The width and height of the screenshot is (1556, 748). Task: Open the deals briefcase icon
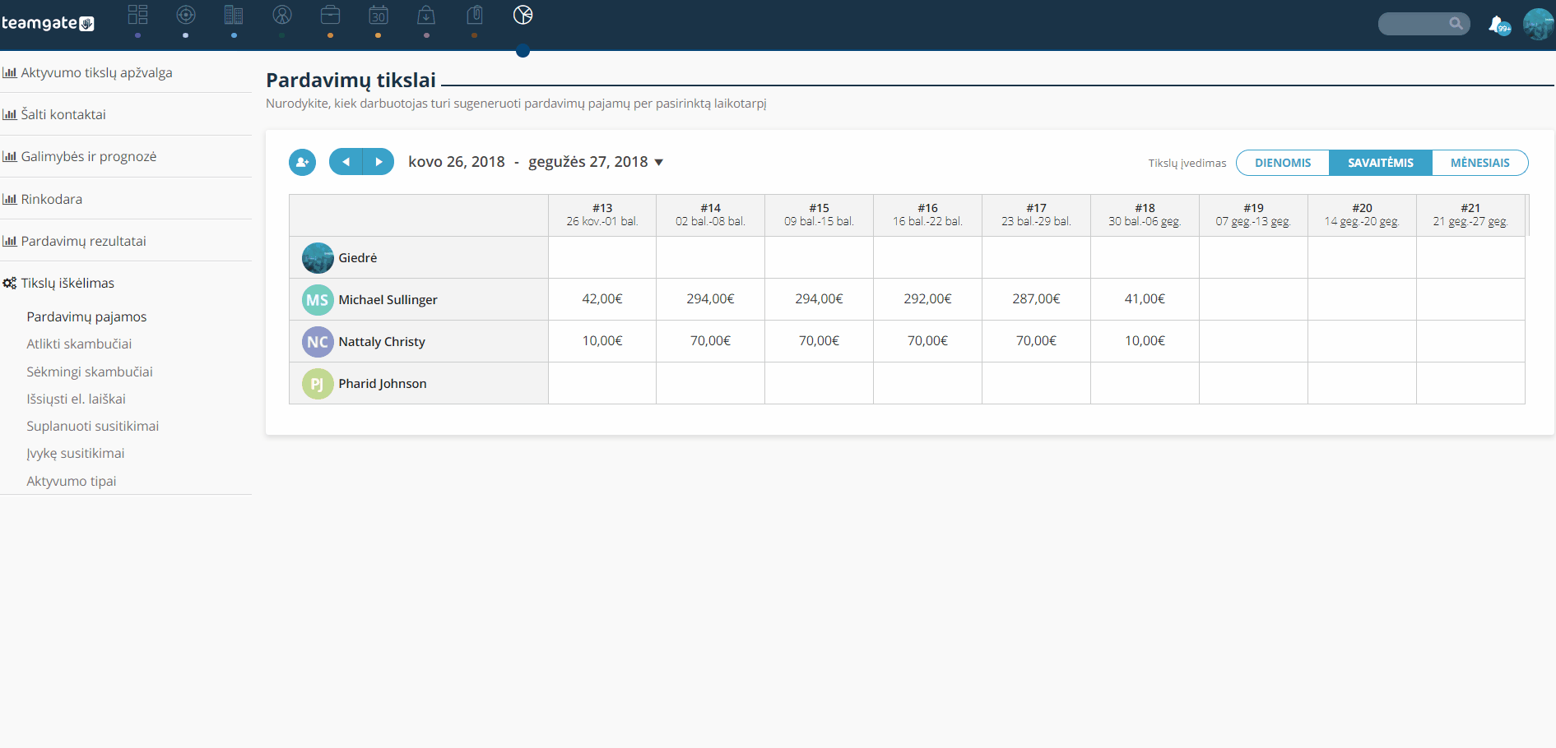(330, 15)
